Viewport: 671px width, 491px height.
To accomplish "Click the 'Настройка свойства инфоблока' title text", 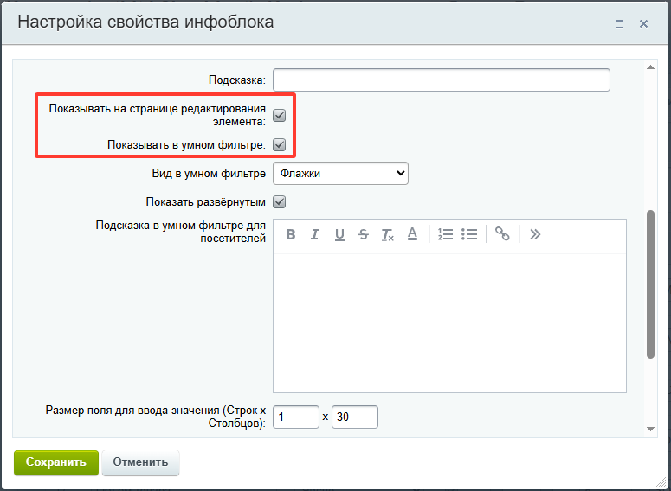I will pyautogui.click(x=145, y=22).
